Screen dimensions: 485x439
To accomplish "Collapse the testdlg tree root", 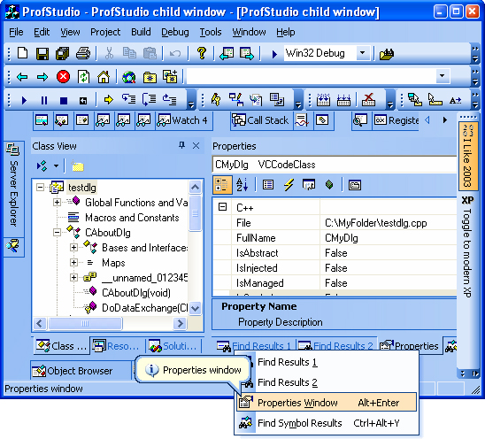I will 40,187.
